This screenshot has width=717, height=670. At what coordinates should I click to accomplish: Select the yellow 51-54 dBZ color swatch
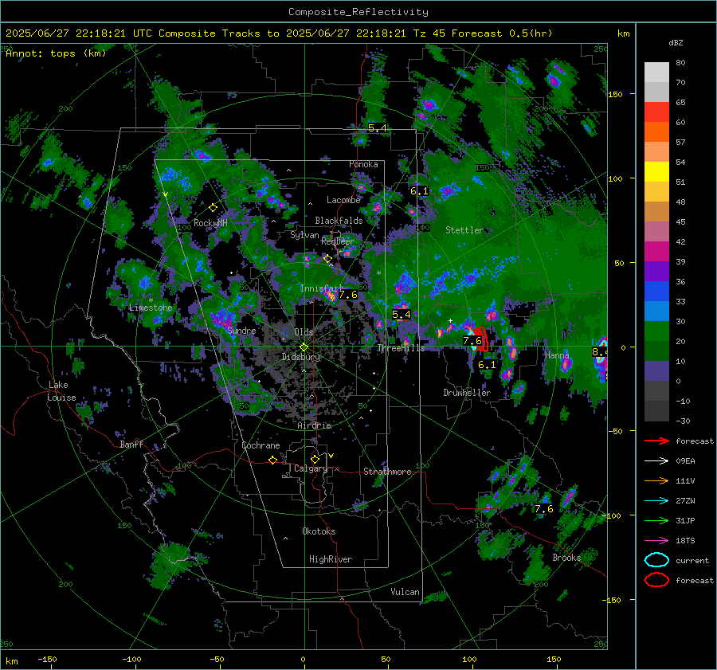656,172
